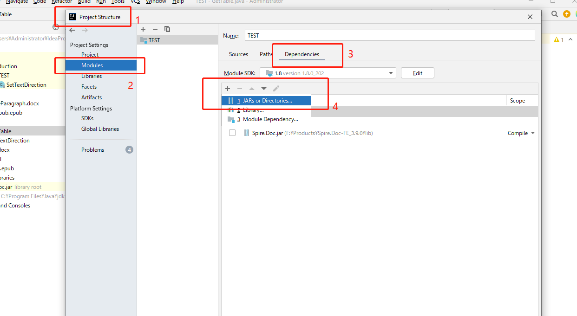Select the Paragraph.docx file in project tree
The width and height of the screenshot is (577, 316).
[x=20, y=103]
